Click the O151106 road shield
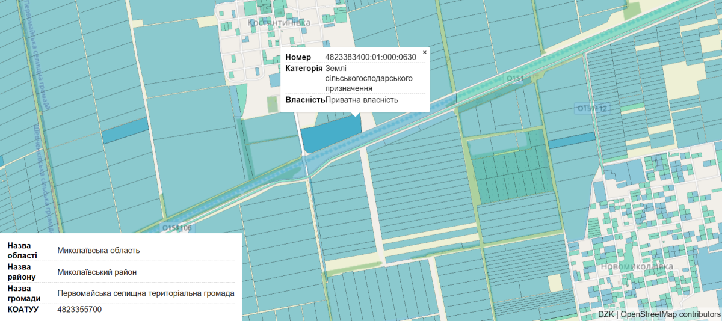 click(x=177, y=228)
